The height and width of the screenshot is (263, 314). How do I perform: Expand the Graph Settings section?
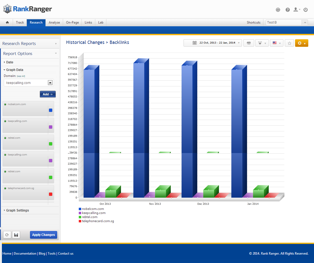click(x=17, y=210)
